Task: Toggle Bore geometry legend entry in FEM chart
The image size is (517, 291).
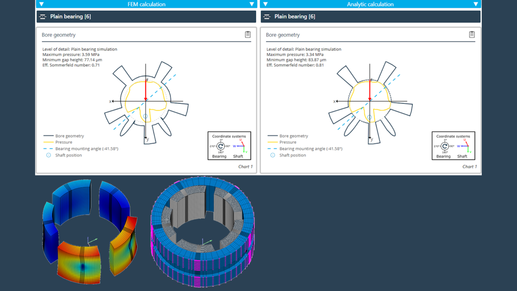Action: [x=64, y=136]
